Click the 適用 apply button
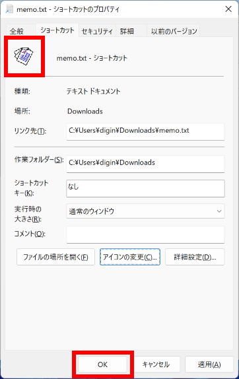 pyautogui.click(x=209, y=364)
